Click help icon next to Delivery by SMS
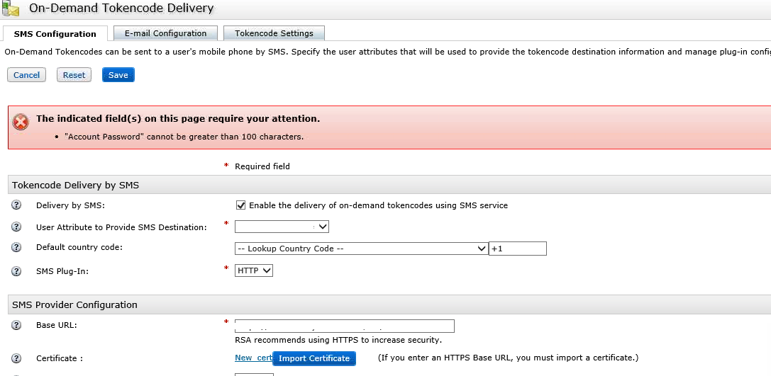Viewport: 771px width, 376px height. [x=16, y=205]
